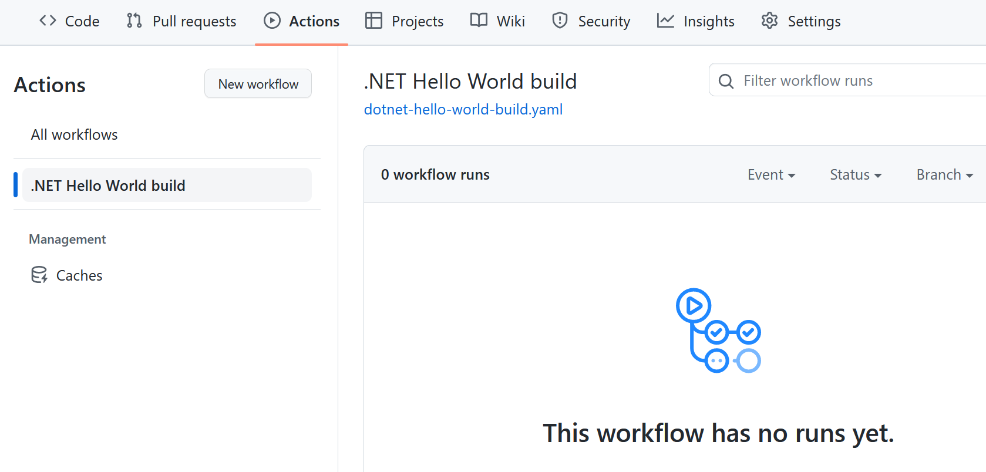
Task: Click the Settings gear icon
Action: 769,21
